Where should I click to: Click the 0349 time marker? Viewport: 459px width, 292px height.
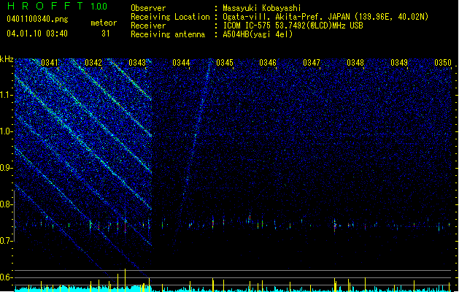[399, 63]
